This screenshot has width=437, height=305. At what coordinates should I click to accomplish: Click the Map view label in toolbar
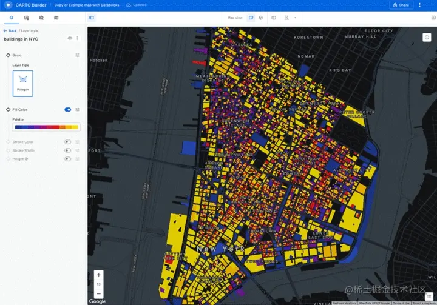[235, 18]
